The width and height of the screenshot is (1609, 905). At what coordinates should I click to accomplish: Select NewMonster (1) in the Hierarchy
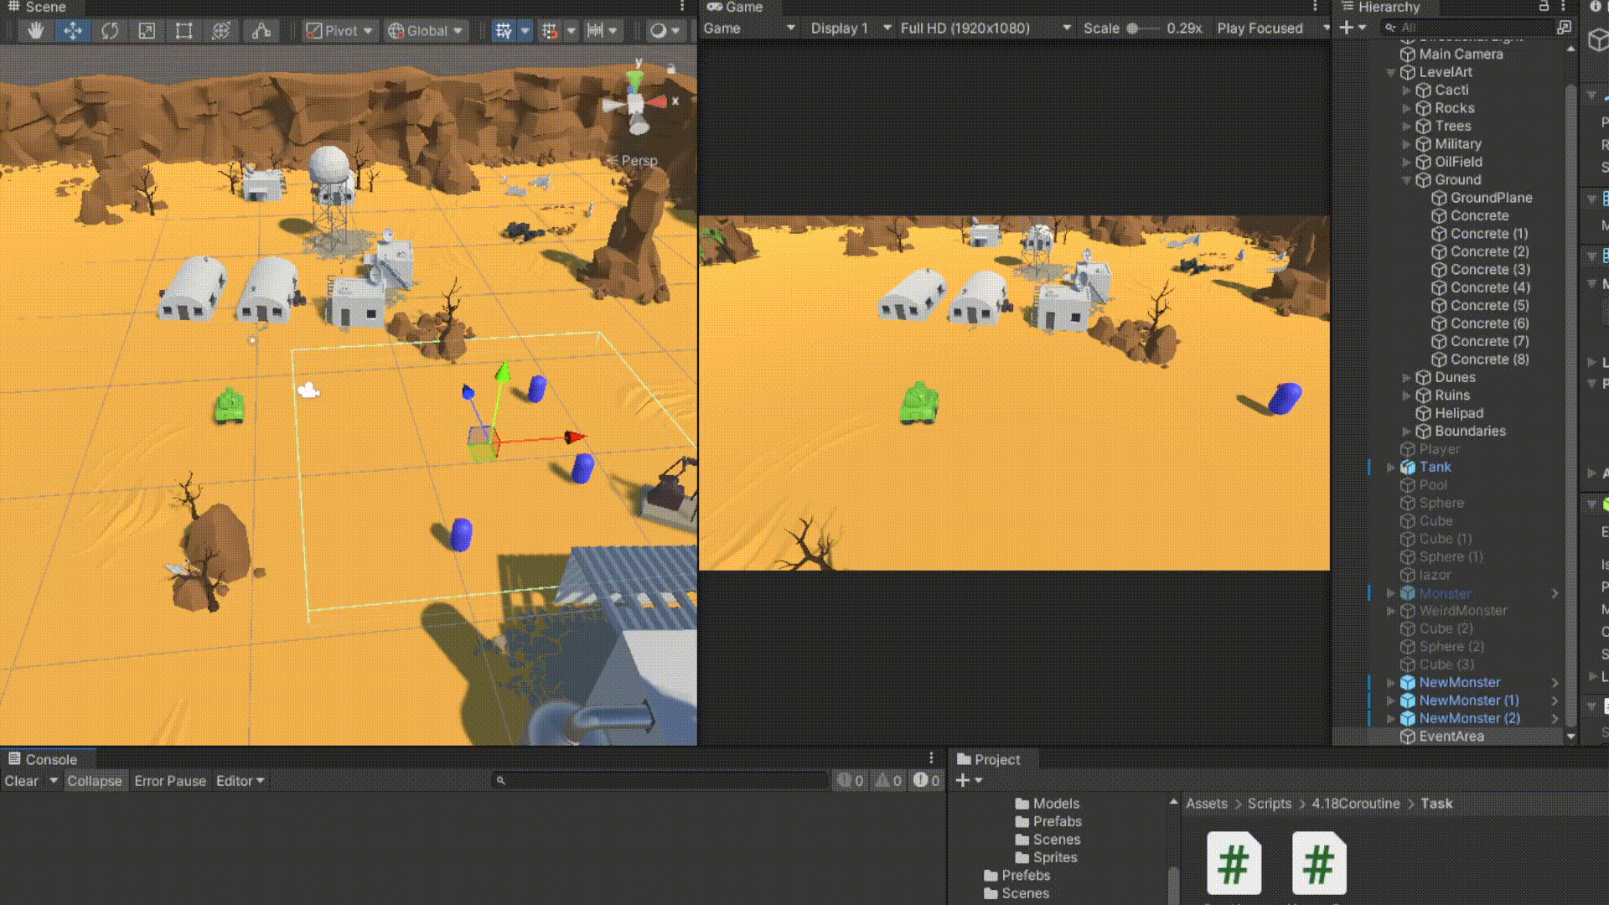point(1468,701)
